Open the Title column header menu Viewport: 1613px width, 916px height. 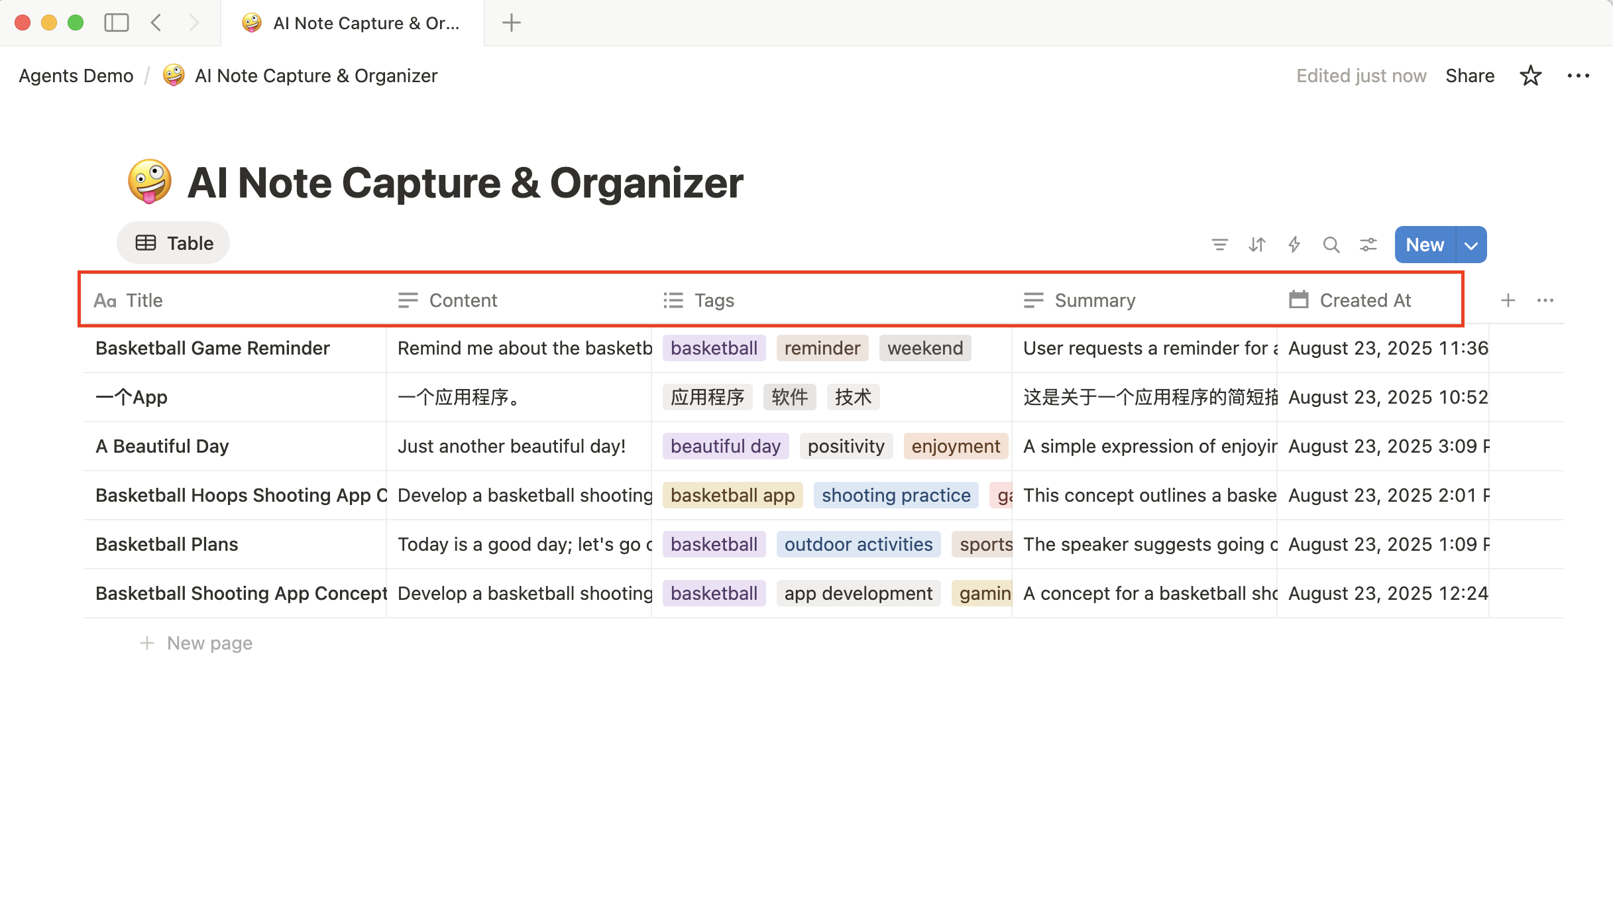[x=235, y=300]
